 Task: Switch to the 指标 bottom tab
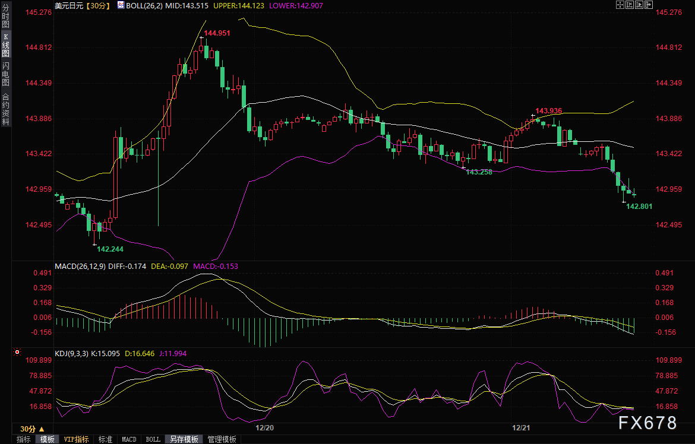point(24,439)
